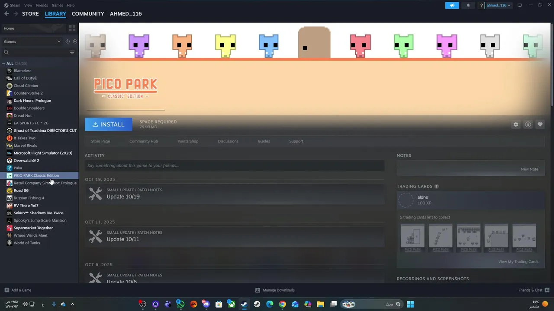Install PICO PARK Classic Edition
This screenshot has height=311, width=554.
point(108,124)
